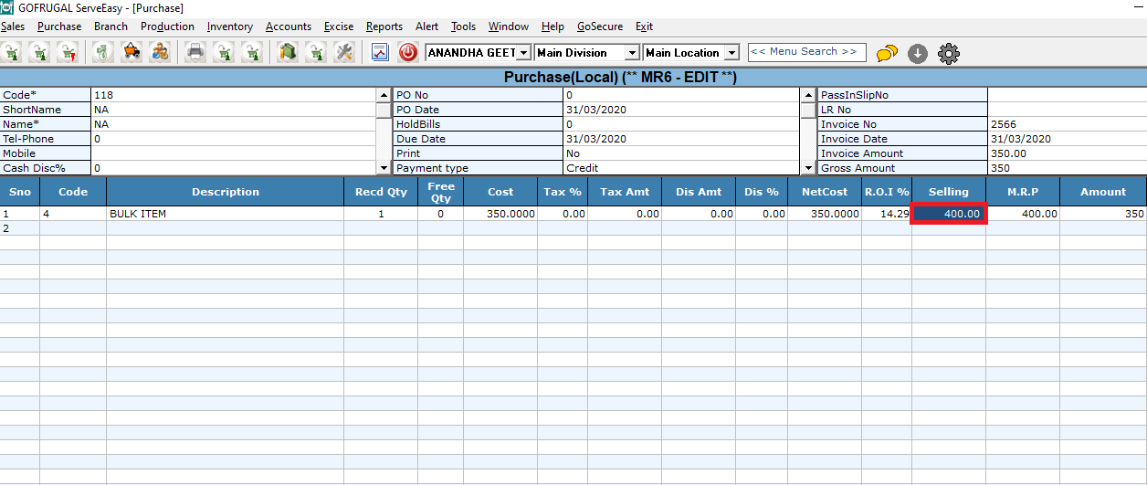Image resolution: width=1147 pixels, height=485 pixels.
Task: Click the Print field showing No
Action: point(681,153)
